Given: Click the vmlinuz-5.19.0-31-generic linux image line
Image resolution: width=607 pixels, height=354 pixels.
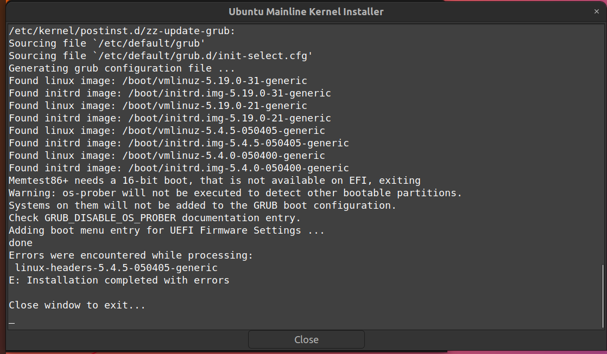Looking at the screenshot, I should click(158, 81).
